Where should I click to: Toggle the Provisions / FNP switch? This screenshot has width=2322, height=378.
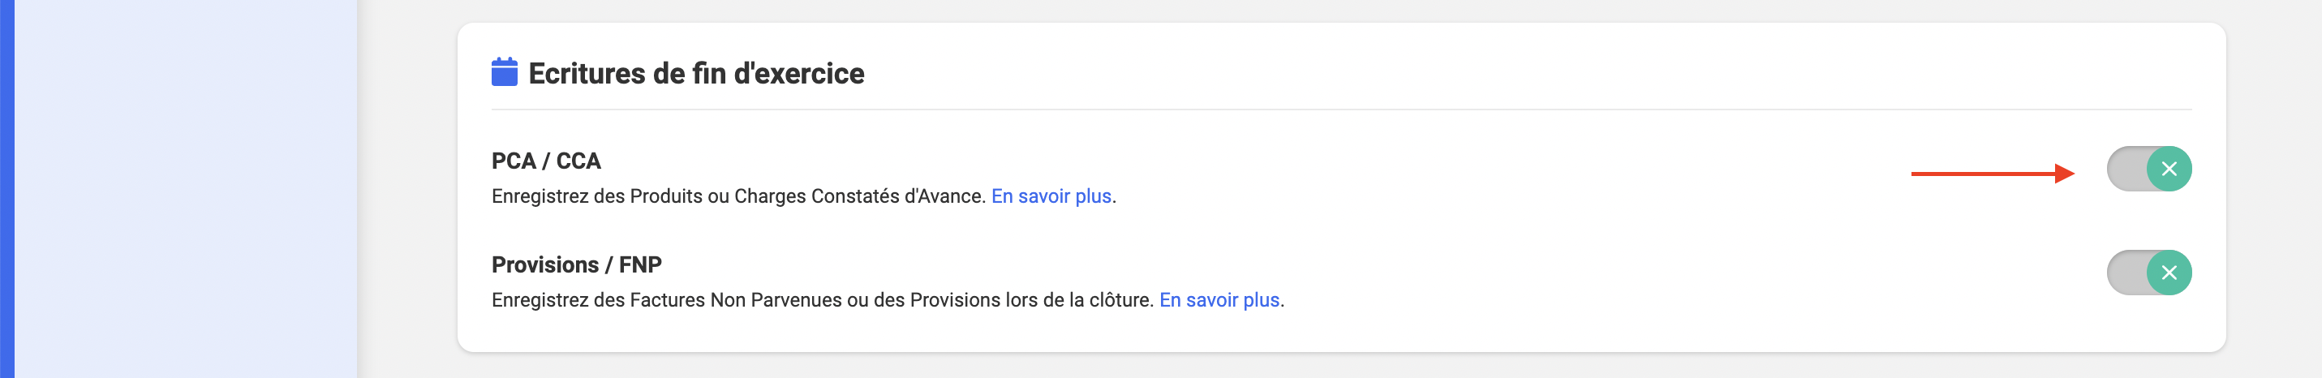pyautogui.click(x=2149, y=273)
